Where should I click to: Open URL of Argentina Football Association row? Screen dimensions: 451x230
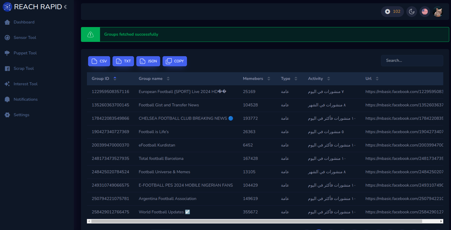tap(404, 199)
